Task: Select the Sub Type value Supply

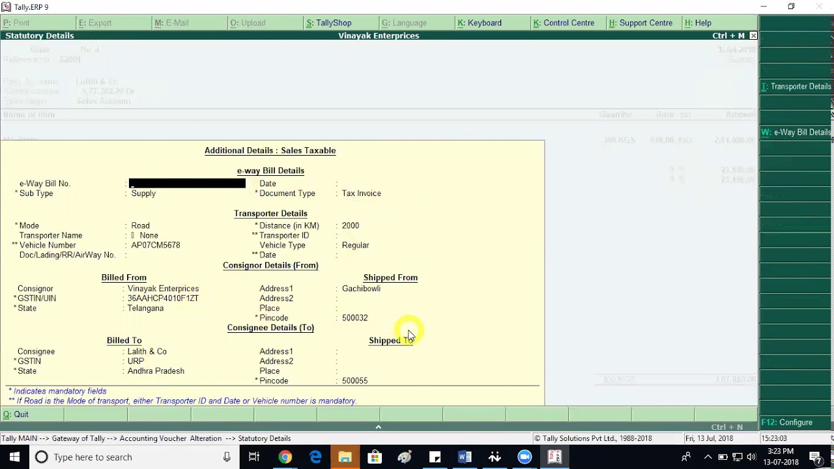Action: coord(143,193)
